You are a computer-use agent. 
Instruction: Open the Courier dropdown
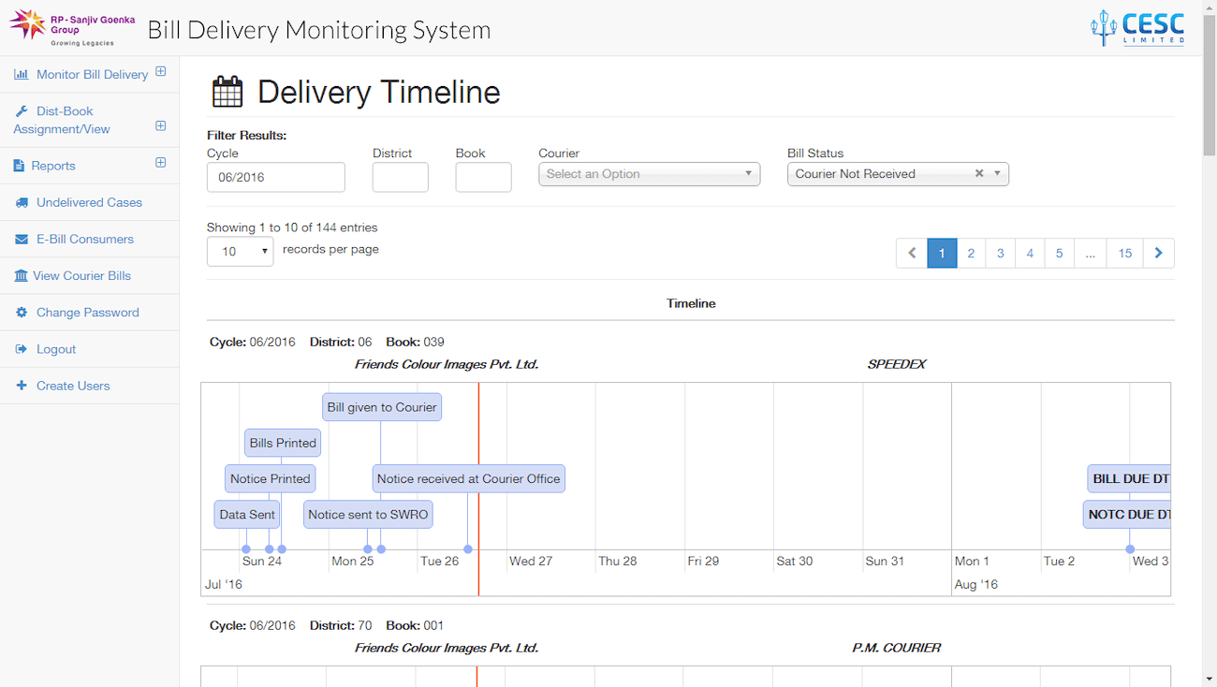(649, 174)
